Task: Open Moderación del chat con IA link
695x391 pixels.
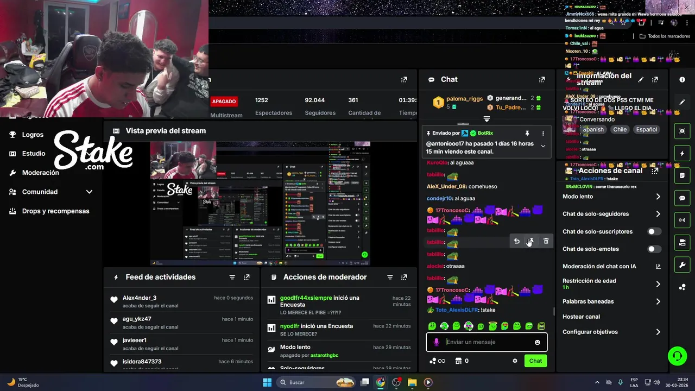Action: [x=611, y=266]
